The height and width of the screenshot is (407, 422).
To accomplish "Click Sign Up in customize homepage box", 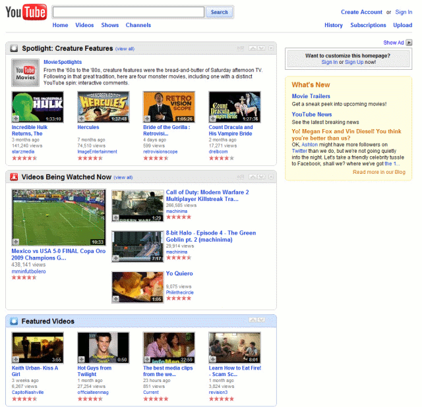I will tap(354, 62).
